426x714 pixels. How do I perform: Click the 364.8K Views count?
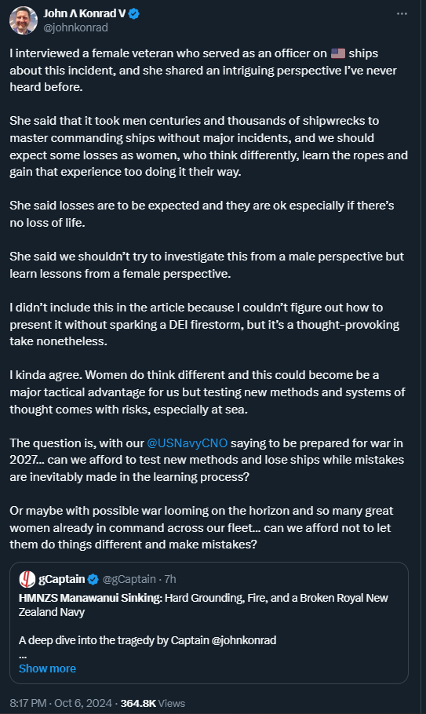click(152, 703)
